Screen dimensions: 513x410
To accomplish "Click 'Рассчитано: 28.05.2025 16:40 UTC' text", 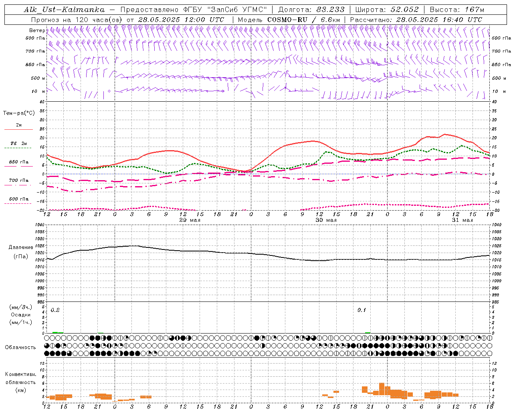I will [x=416, y=20].
